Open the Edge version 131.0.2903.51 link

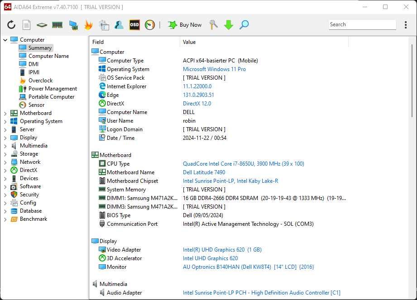198,95
